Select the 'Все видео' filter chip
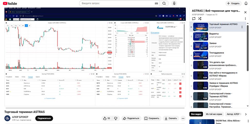 tap(196, 114)
